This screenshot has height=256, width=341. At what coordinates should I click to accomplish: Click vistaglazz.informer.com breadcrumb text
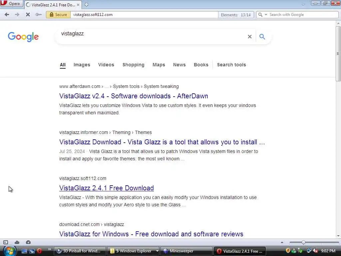84,132
